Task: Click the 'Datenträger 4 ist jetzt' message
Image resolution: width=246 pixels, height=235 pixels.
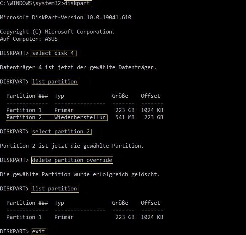Action: (x=78, y=67)
